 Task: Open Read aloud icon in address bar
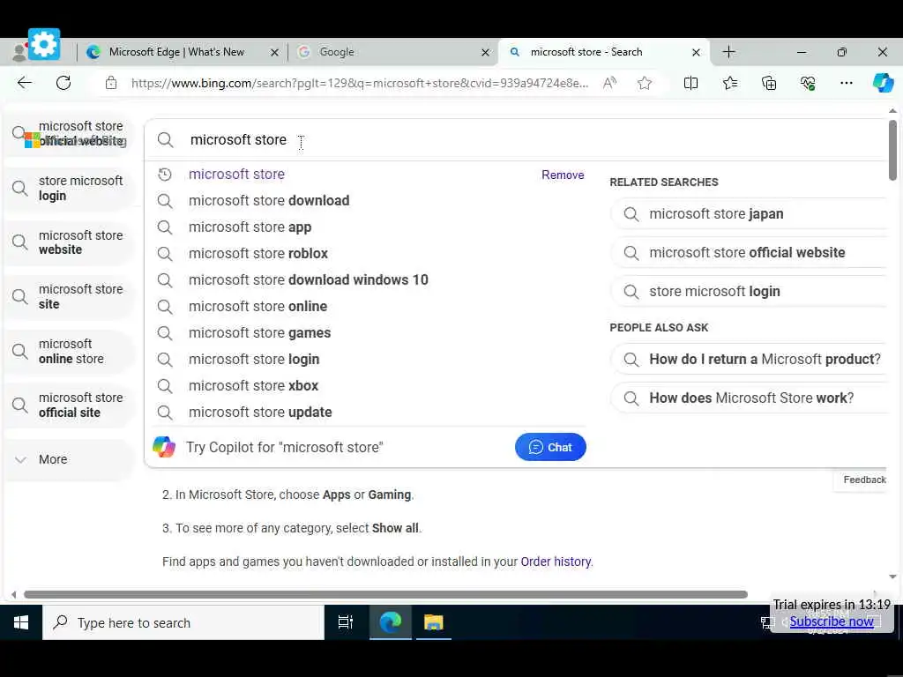click(609, 83)
